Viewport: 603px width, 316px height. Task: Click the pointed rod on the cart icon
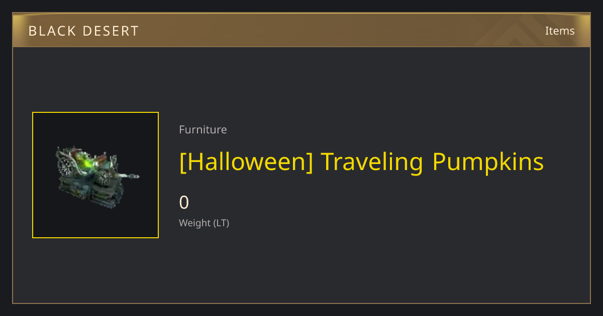(x=129, y=177)
